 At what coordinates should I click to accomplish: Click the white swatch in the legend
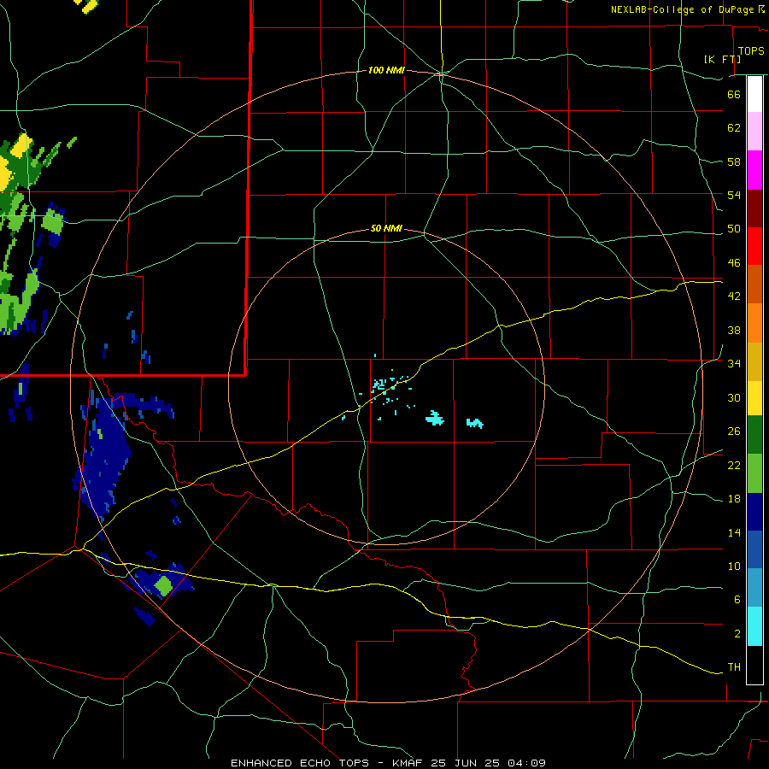[x=754, y=94]
